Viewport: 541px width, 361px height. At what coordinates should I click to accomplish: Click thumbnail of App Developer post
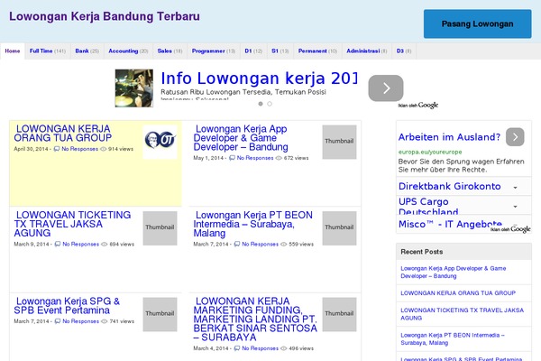tap(339, 142)
